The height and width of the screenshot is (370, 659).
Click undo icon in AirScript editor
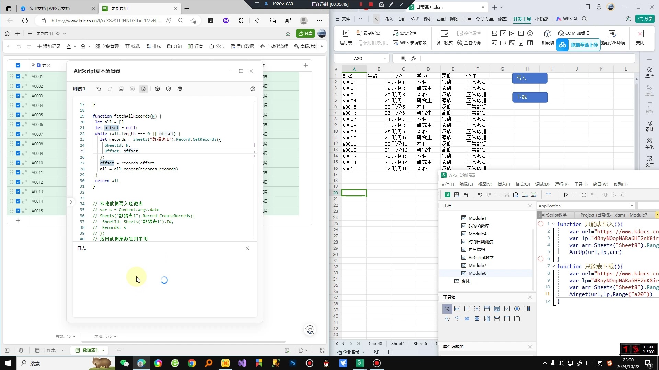(99, 89)
